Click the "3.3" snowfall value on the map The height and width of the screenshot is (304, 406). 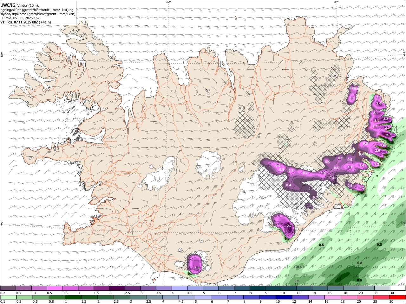[386, 119]
